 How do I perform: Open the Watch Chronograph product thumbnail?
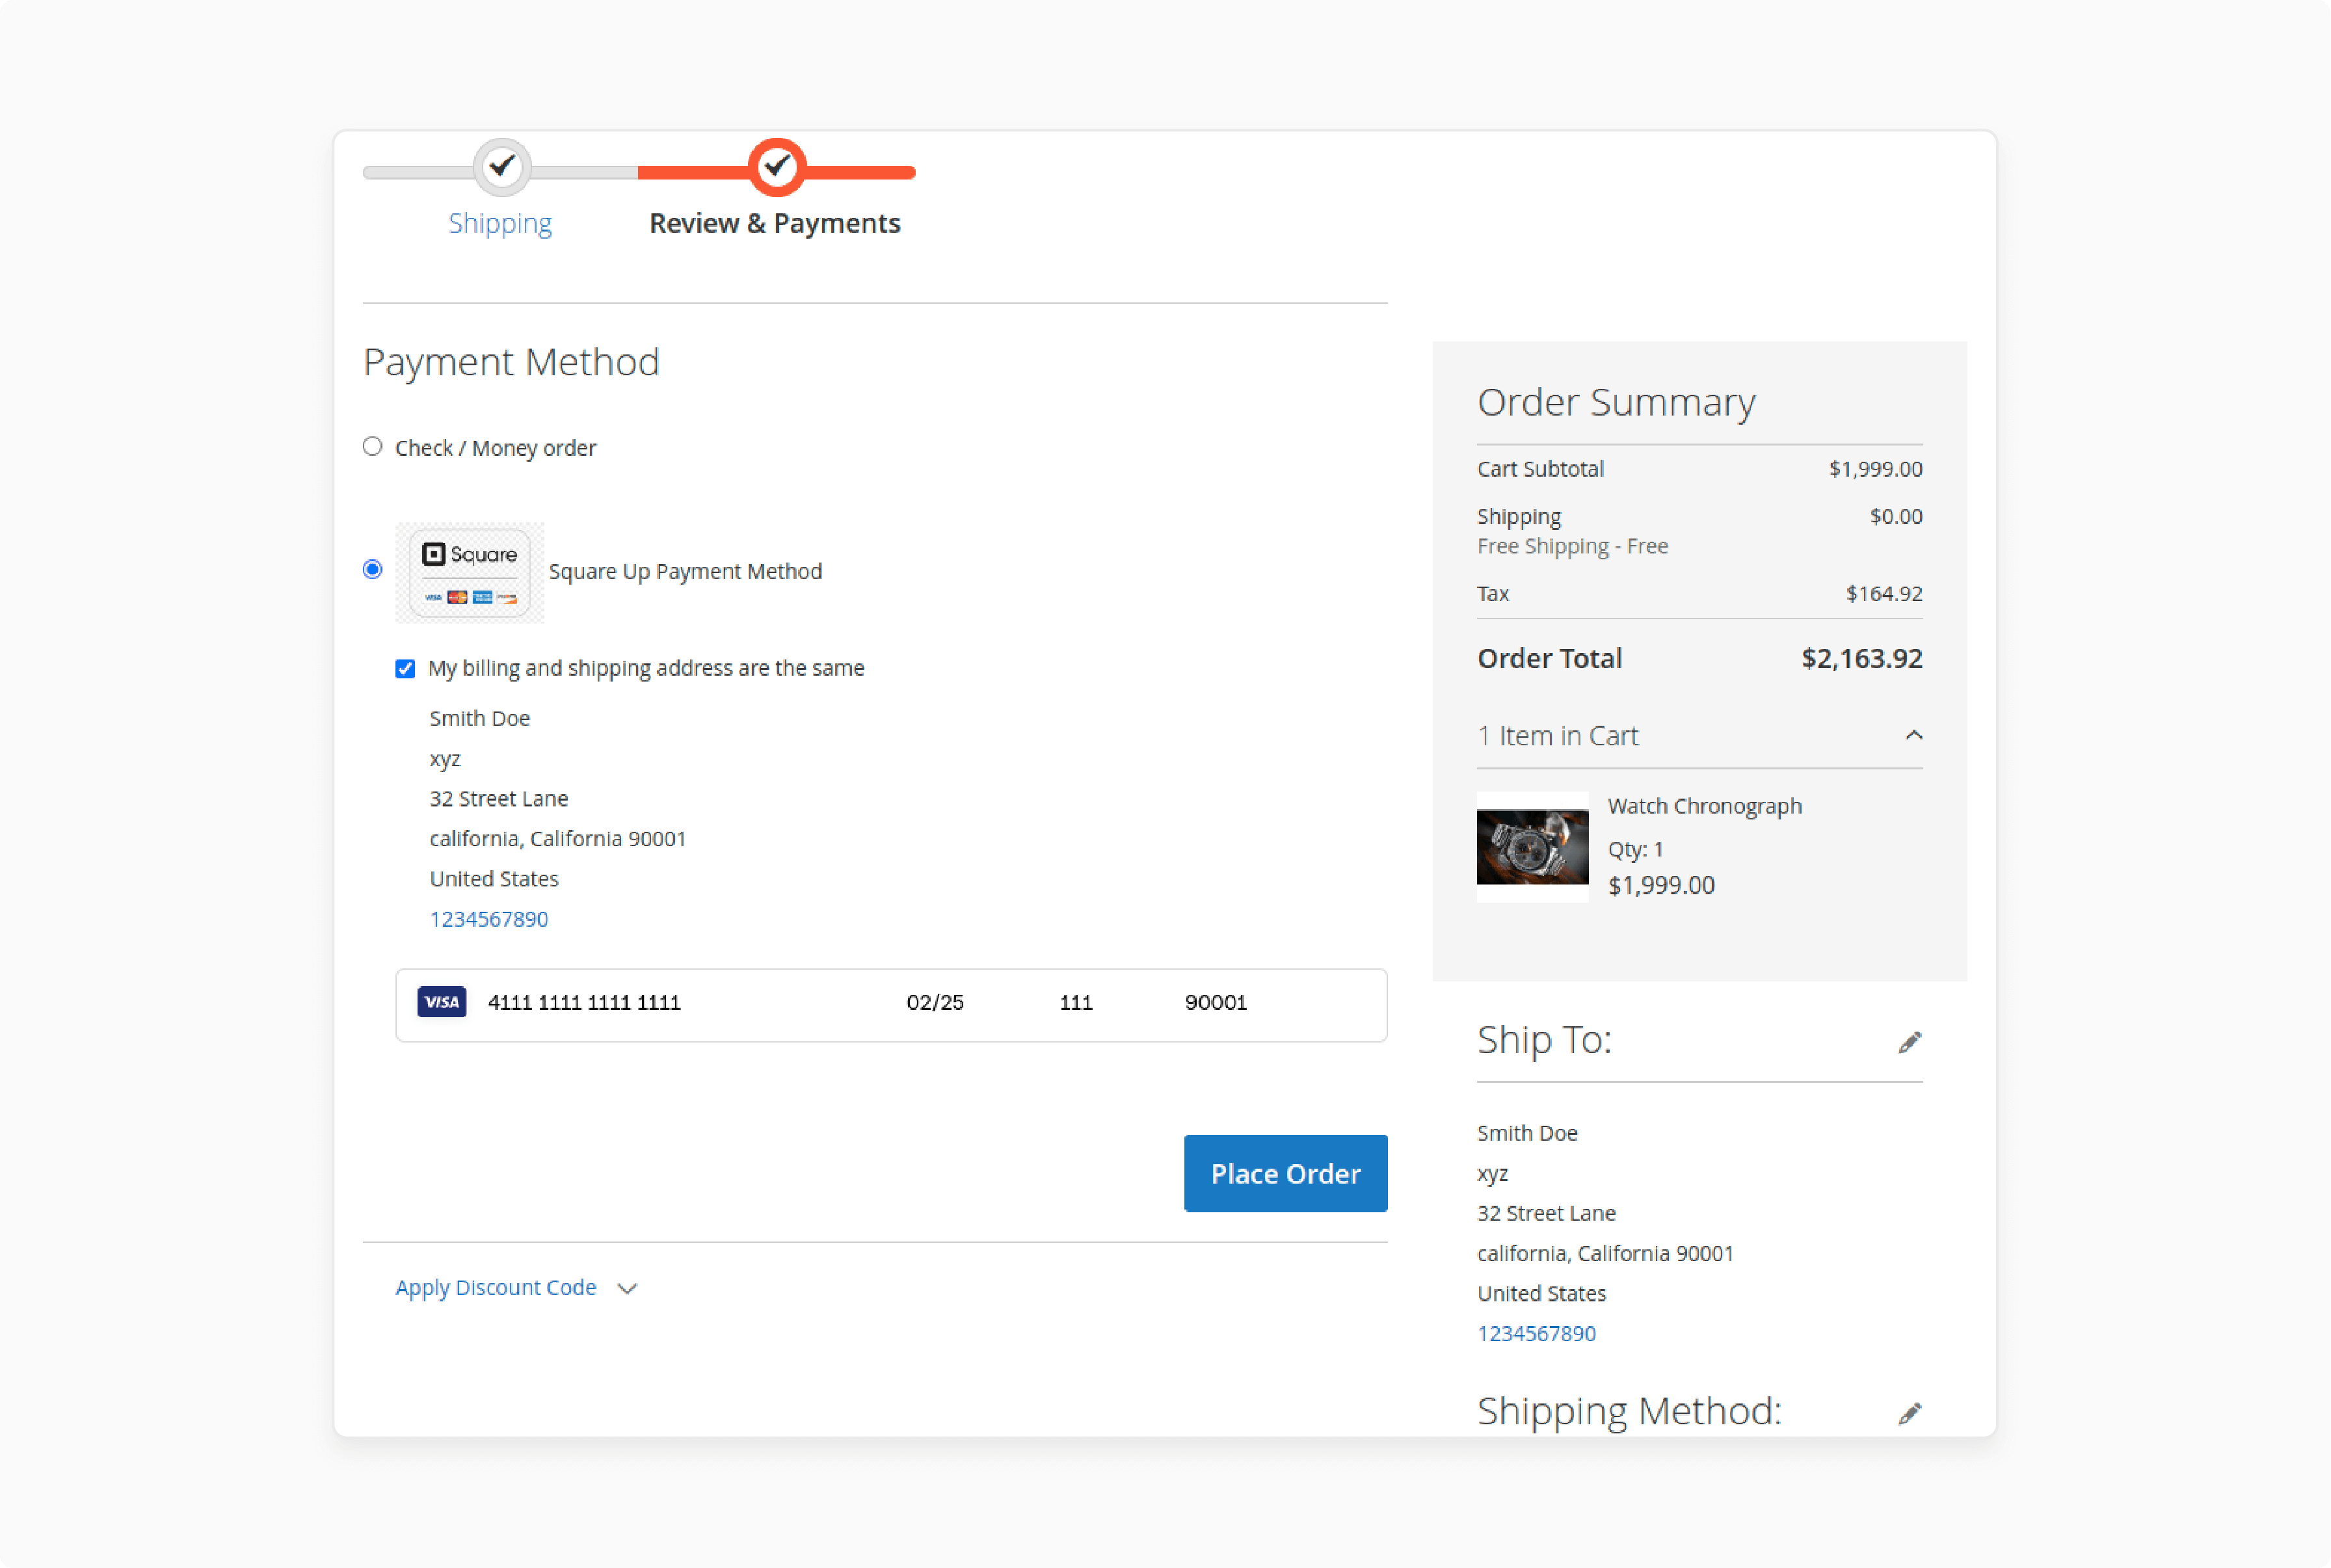click(x=1533, y=847)
